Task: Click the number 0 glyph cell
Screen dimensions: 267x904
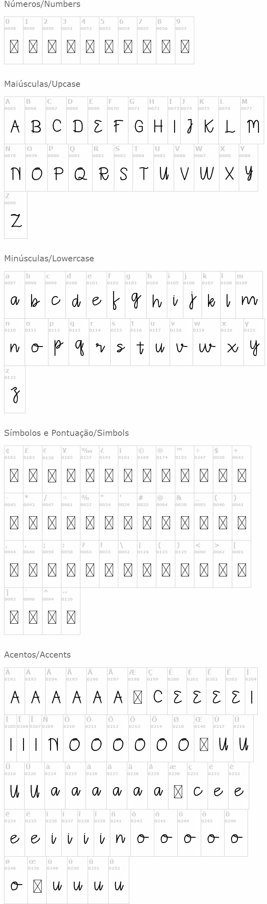Action: coord(14,40)
